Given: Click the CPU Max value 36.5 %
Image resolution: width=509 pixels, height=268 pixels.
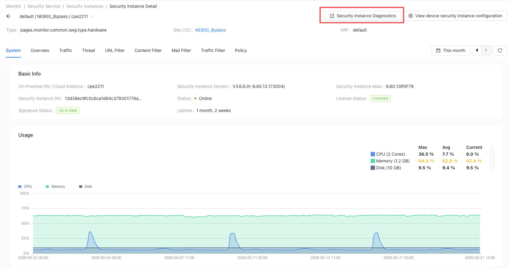Looking at the screenshot, I should (426, 154).
